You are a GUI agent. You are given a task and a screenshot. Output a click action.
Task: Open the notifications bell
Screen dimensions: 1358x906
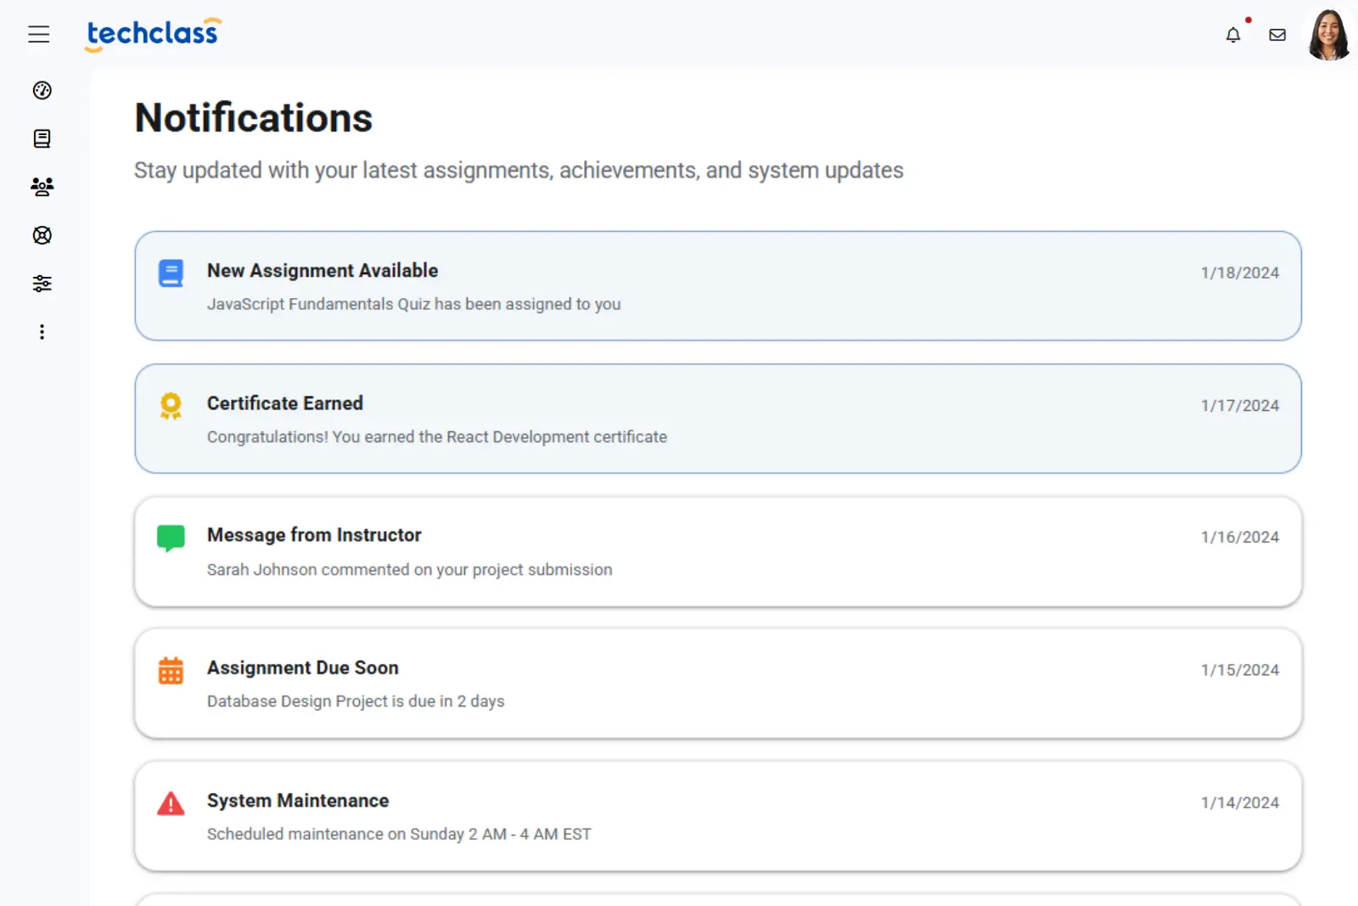[1233, 35]
